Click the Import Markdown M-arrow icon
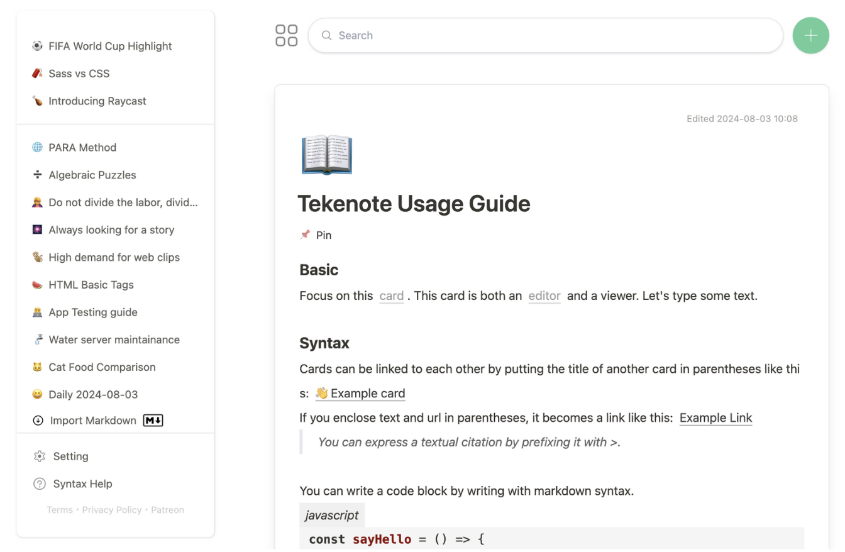This screenshot has height=552, width=845. click(153, 420)
